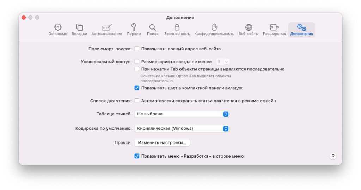Viewport: 361px width, 190px height.
Task: Select the Поиск magnifier icon
Action: [x=152, y=27]
